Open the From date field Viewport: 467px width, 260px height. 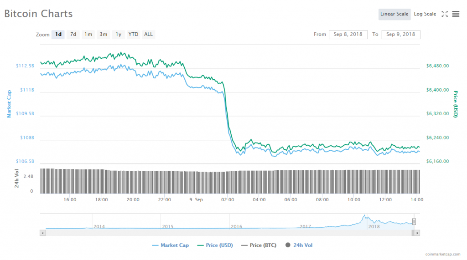tap(348, 35)
